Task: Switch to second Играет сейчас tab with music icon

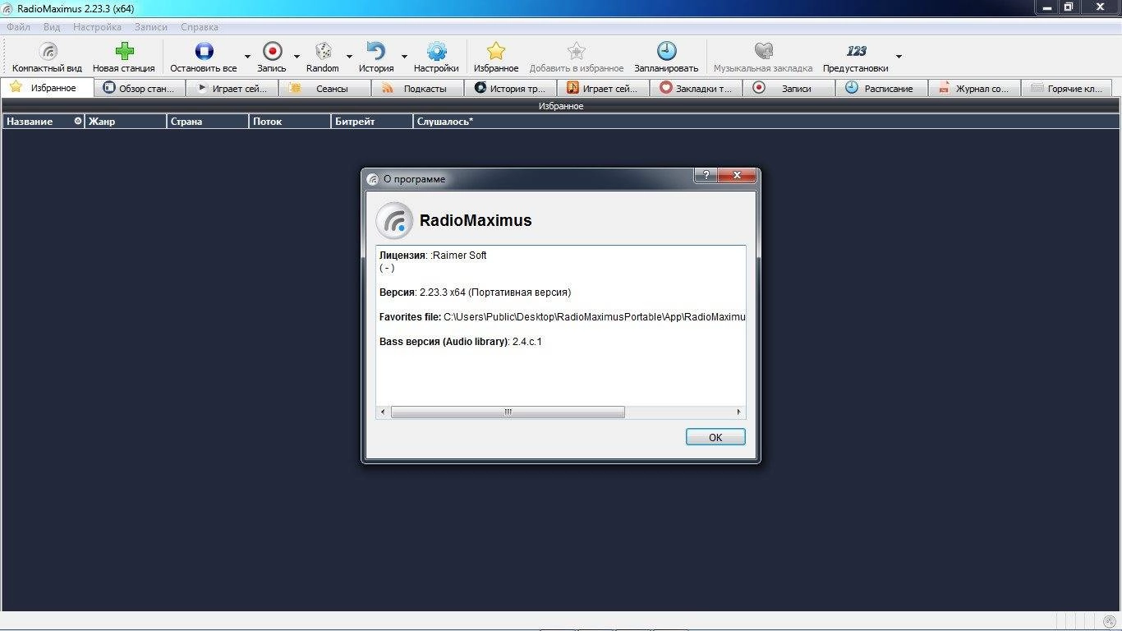Action: [604, 88]
